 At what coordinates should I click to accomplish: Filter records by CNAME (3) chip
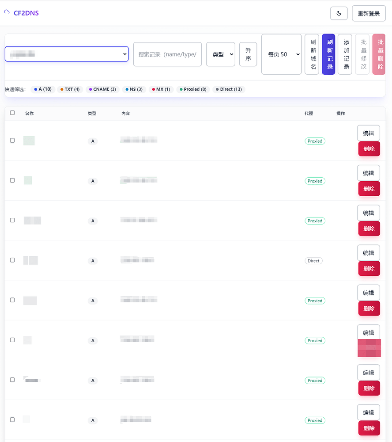coord(102,89)
